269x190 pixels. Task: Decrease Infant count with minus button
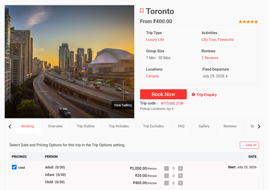[166, 176]
